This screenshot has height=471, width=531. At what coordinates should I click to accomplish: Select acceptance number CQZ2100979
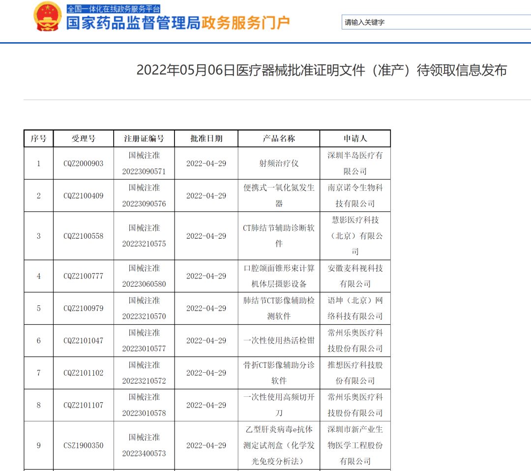(x=84, y=308)
